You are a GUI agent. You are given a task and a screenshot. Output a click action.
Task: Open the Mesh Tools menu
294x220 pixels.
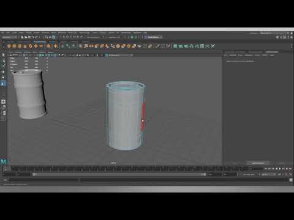click(73, 32)
